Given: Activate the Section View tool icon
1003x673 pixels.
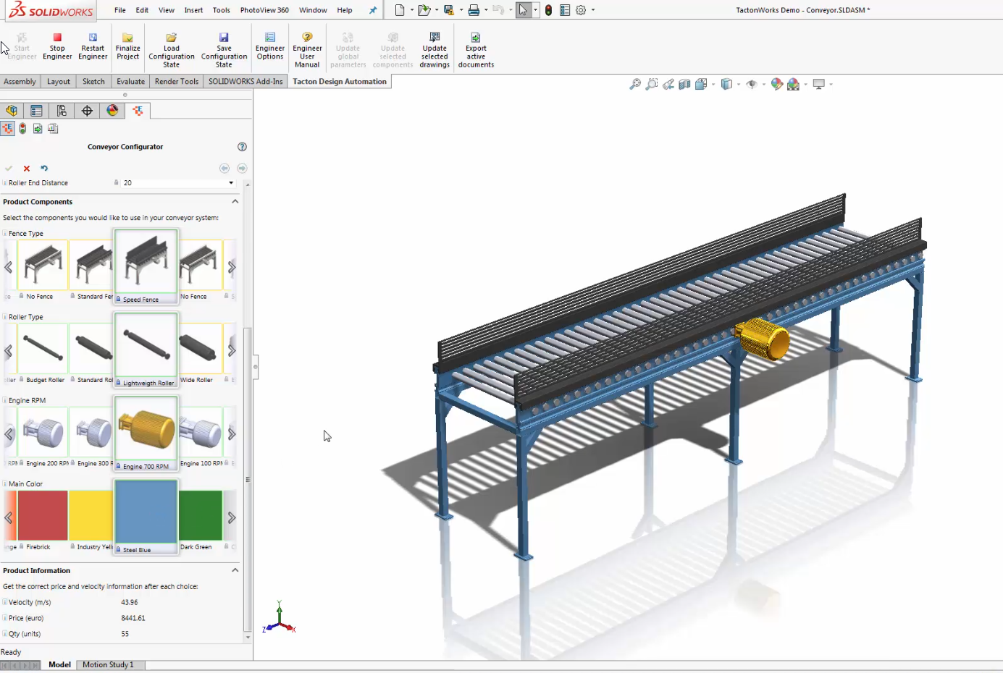Looking at the screenshot, I should 684,84.
